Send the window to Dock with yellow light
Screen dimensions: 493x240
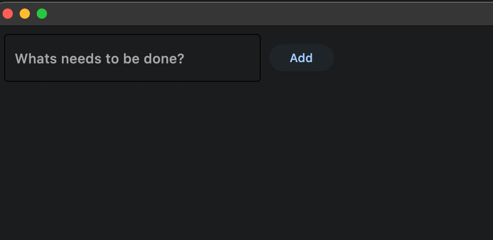coord(25,14)
